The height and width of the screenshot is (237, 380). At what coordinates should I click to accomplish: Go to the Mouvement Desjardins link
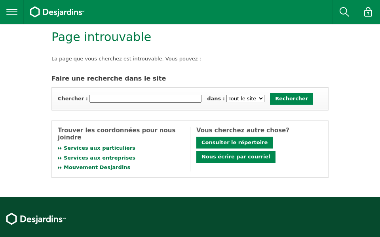click(x=97, y=167)
